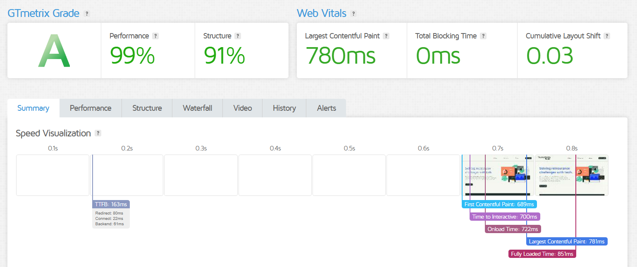
Task: Open the Waterfall tab
Action: [x=197, y=108]
